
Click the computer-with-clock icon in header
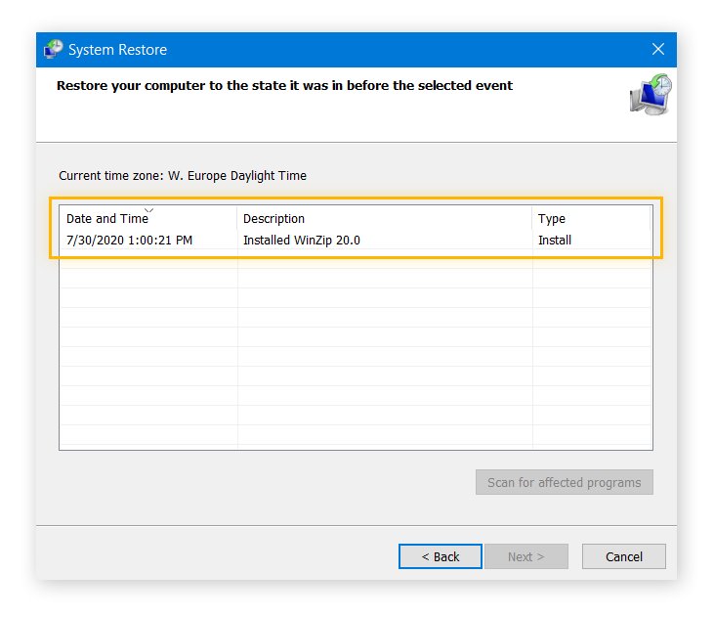pos(650,94)
